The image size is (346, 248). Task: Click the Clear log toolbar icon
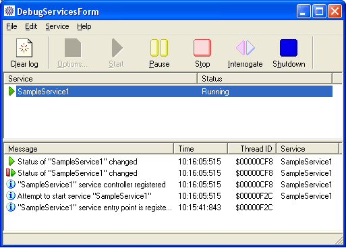pos(24,48)
